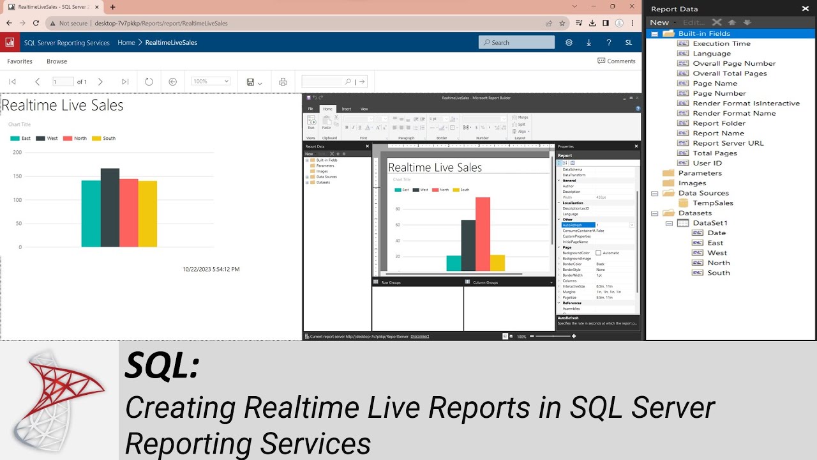817x460 pixels.
Task: Open the Comments pane
Action: pos(617,61)
